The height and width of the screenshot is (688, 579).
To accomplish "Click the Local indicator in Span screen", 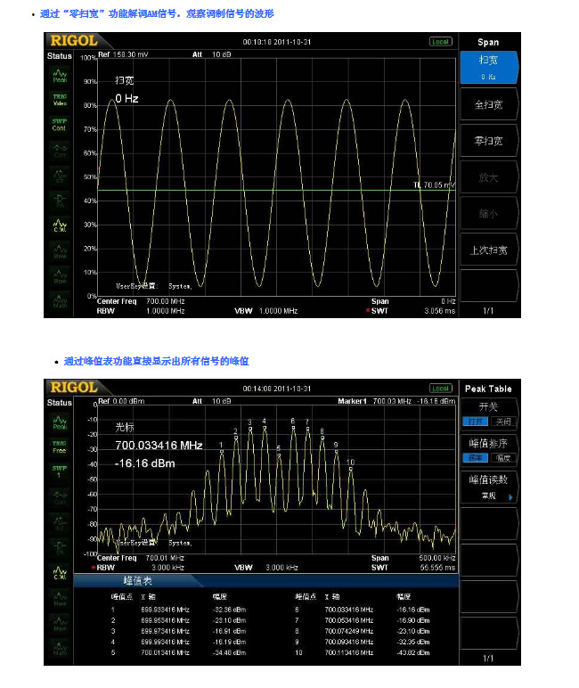I will (x=440, y=41).
